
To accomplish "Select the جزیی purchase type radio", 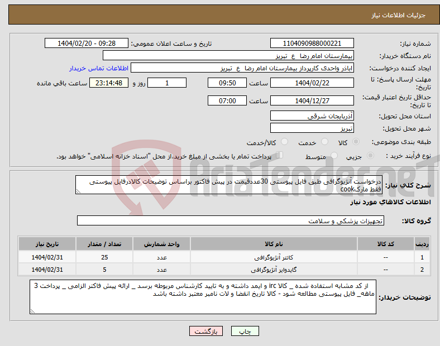I will tap(370, 156).
